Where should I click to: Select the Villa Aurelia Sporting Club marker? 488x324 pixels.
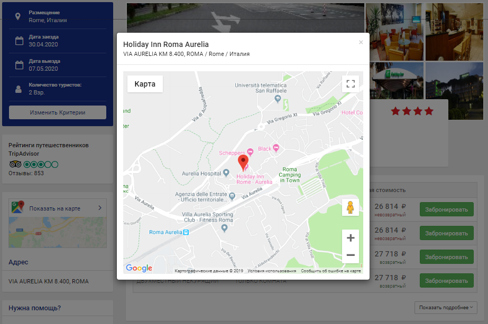point(224,228)
